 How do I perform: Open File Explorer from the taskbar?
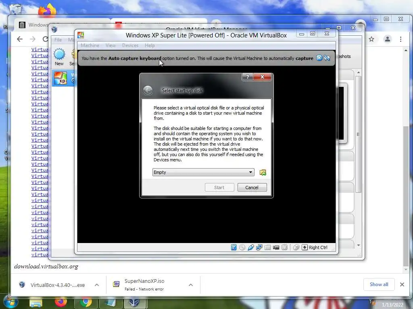pyautogui.click(x=36, y=303)
